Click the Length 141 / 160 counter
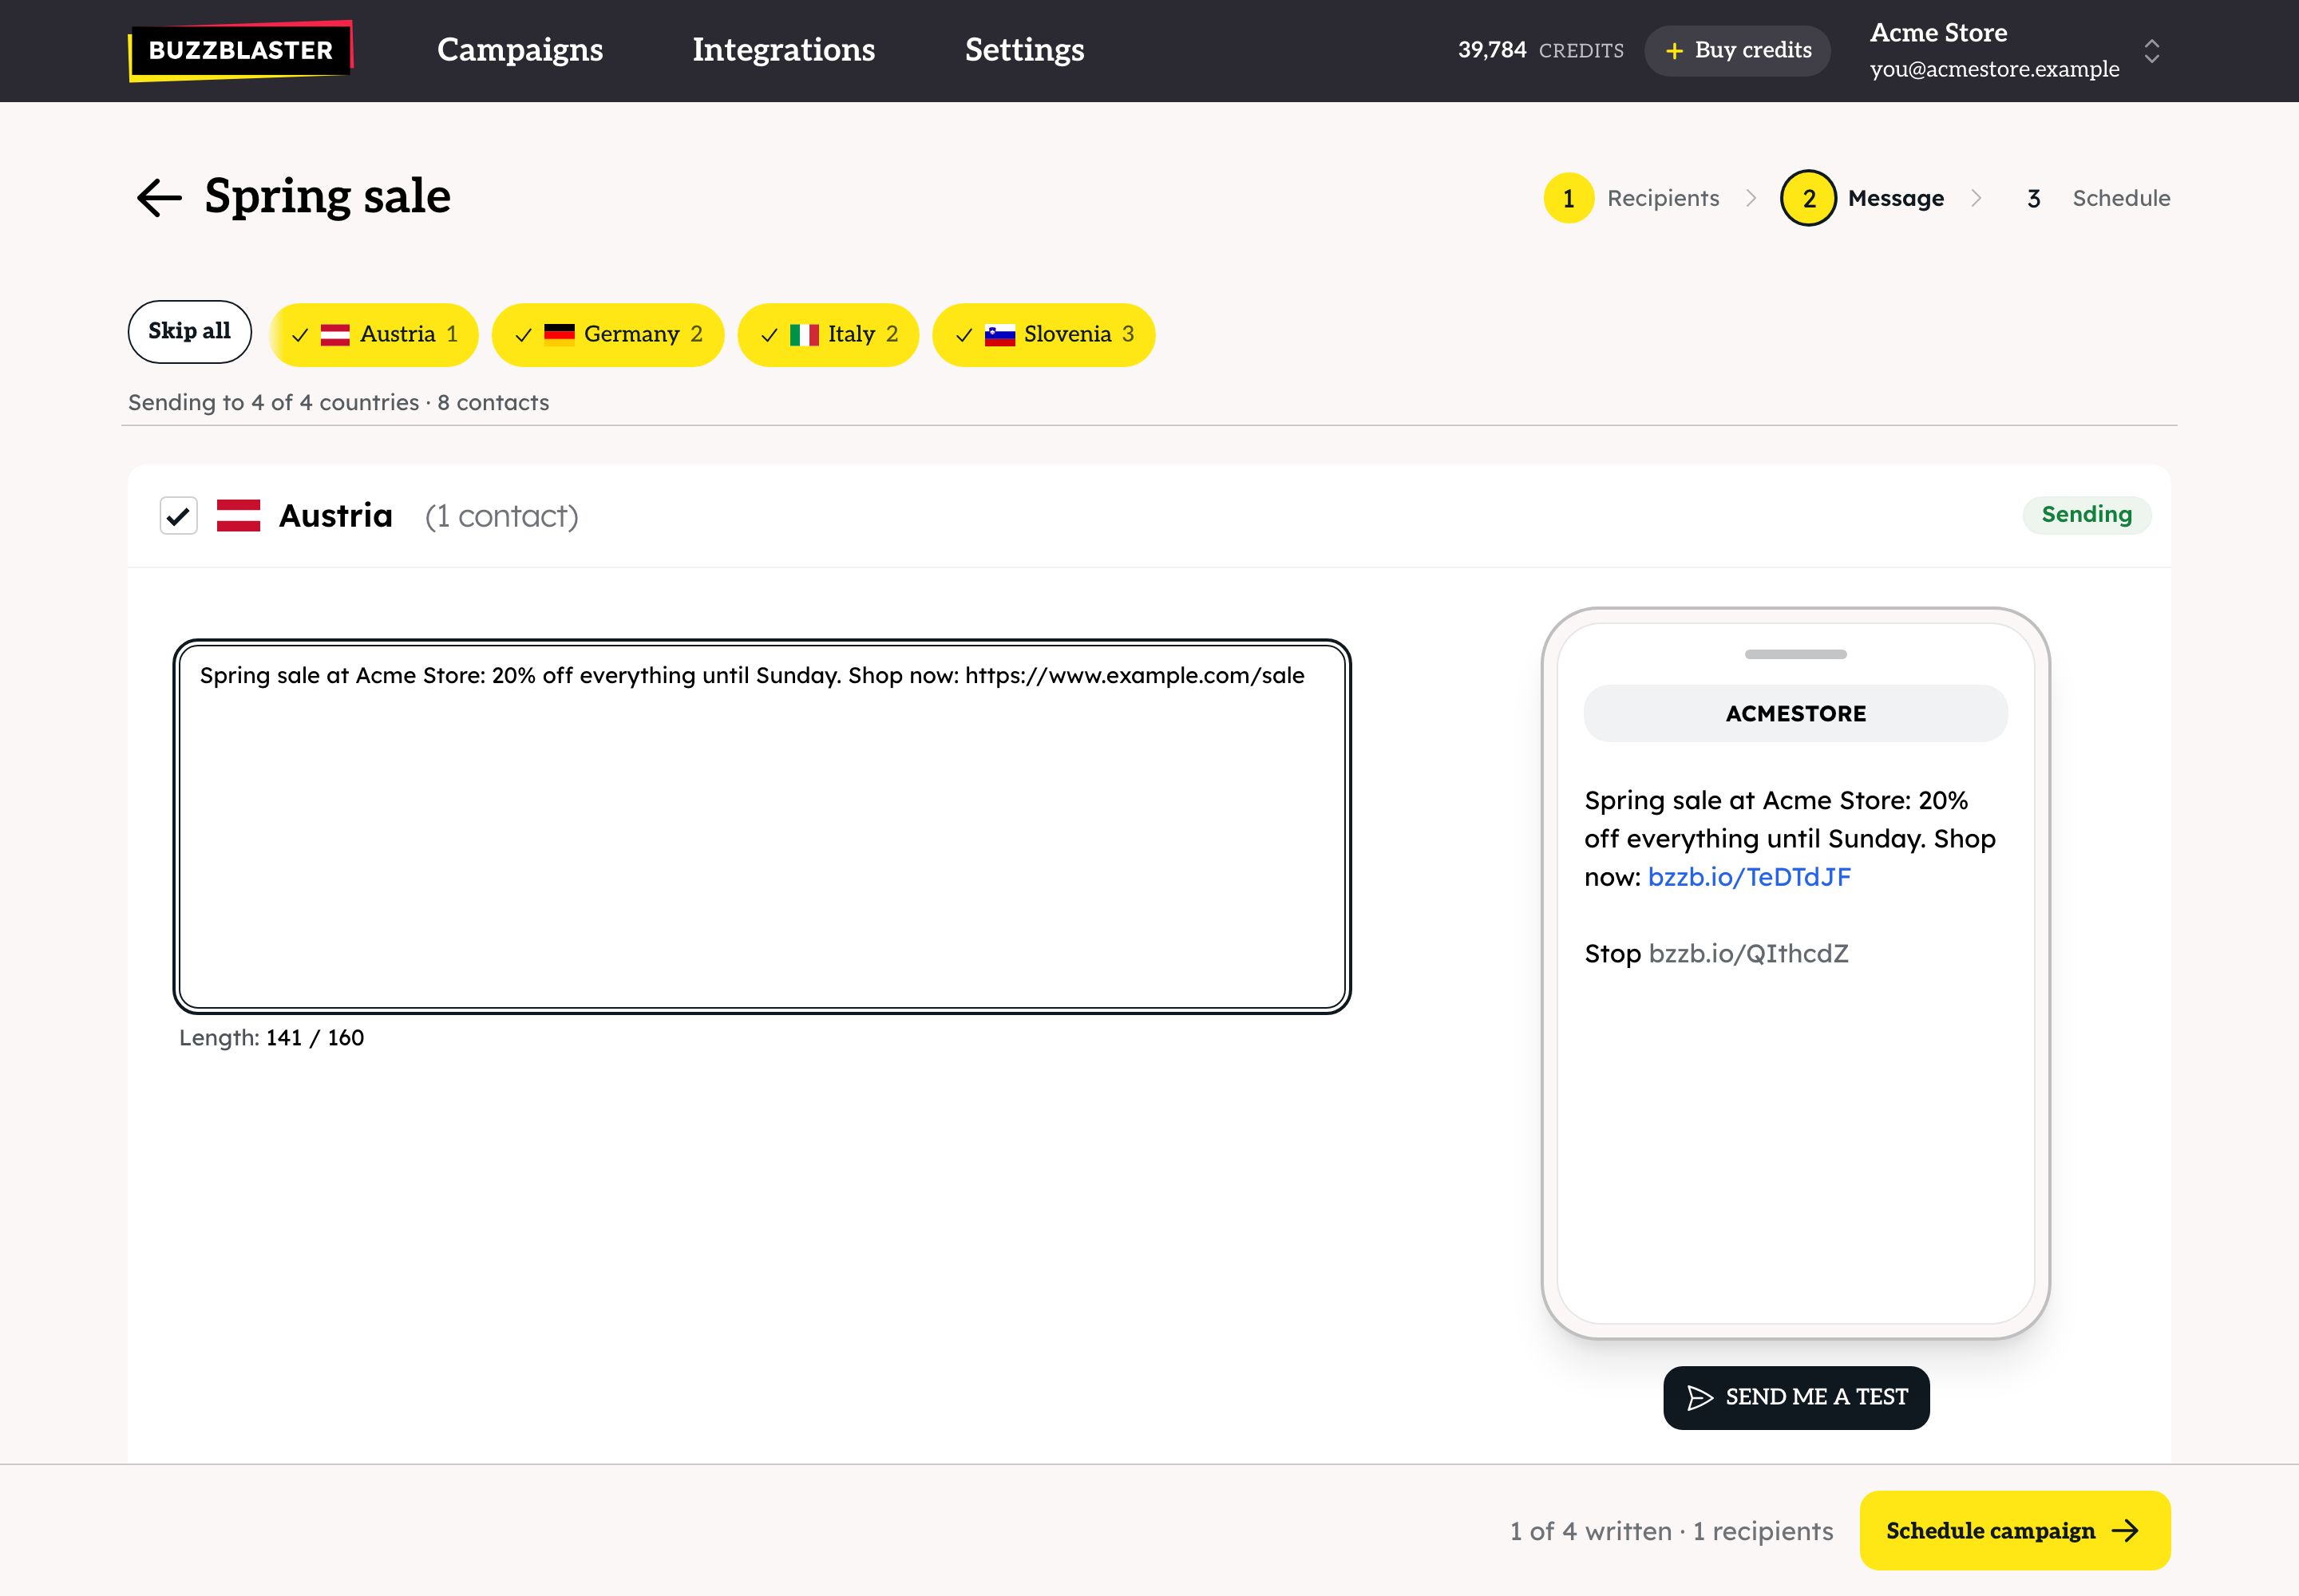This screenshot has height=1596, width=2299. 271,1038
